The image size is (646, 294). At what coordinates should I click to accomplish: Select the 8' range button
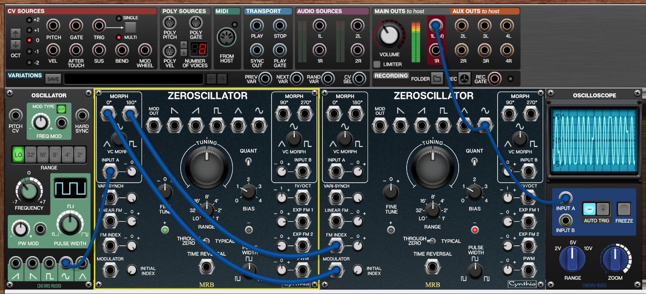(55, 154)
